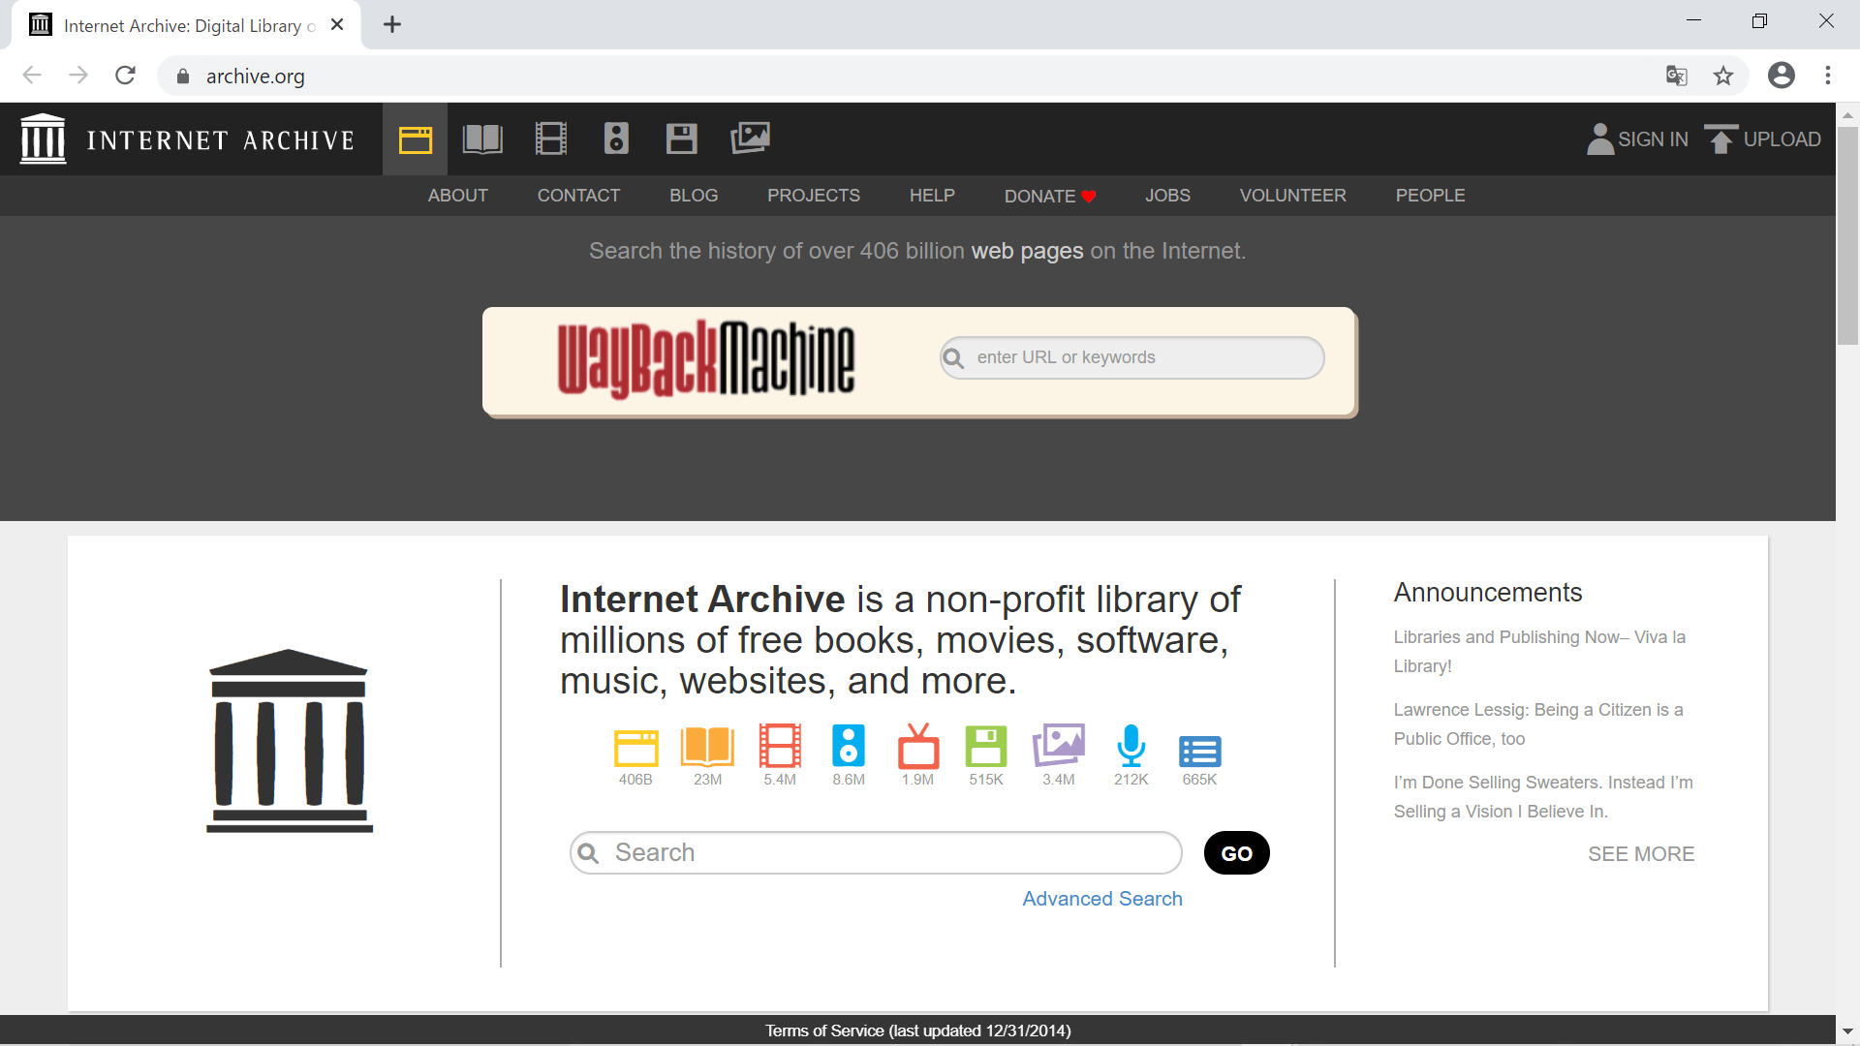This screenshot has width=1860, height=1046.
Task: Click the black GO search button
Action: [1237, 853]
